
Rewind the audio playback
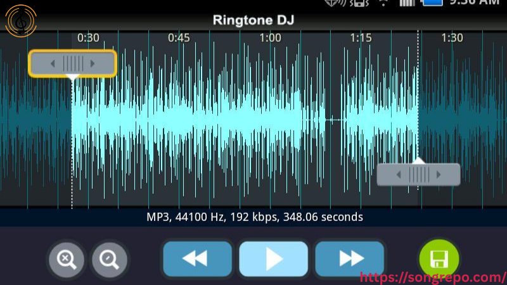coord(197,259)
